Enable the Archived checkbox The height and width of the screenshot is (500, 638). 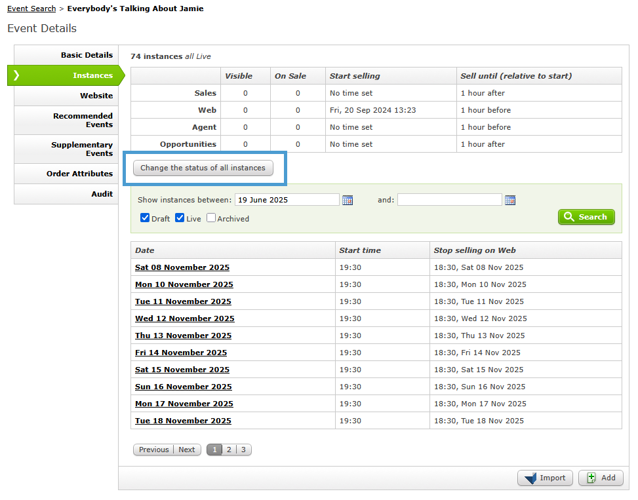(211, 218)
